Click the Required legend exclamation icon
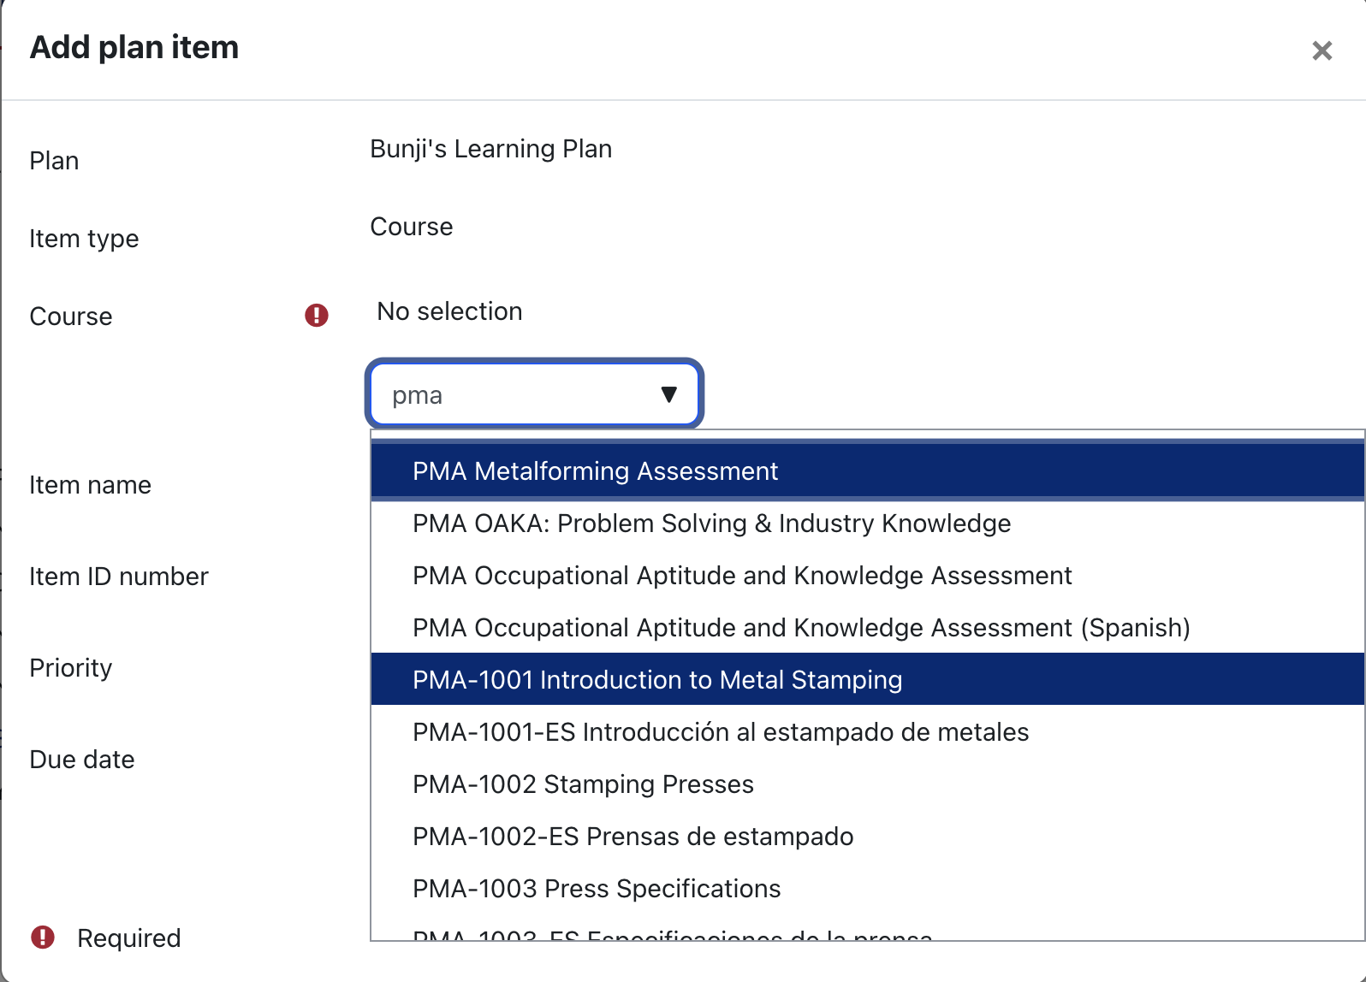The height and width of the screenshot is (982, 1366). coord(43,938)
